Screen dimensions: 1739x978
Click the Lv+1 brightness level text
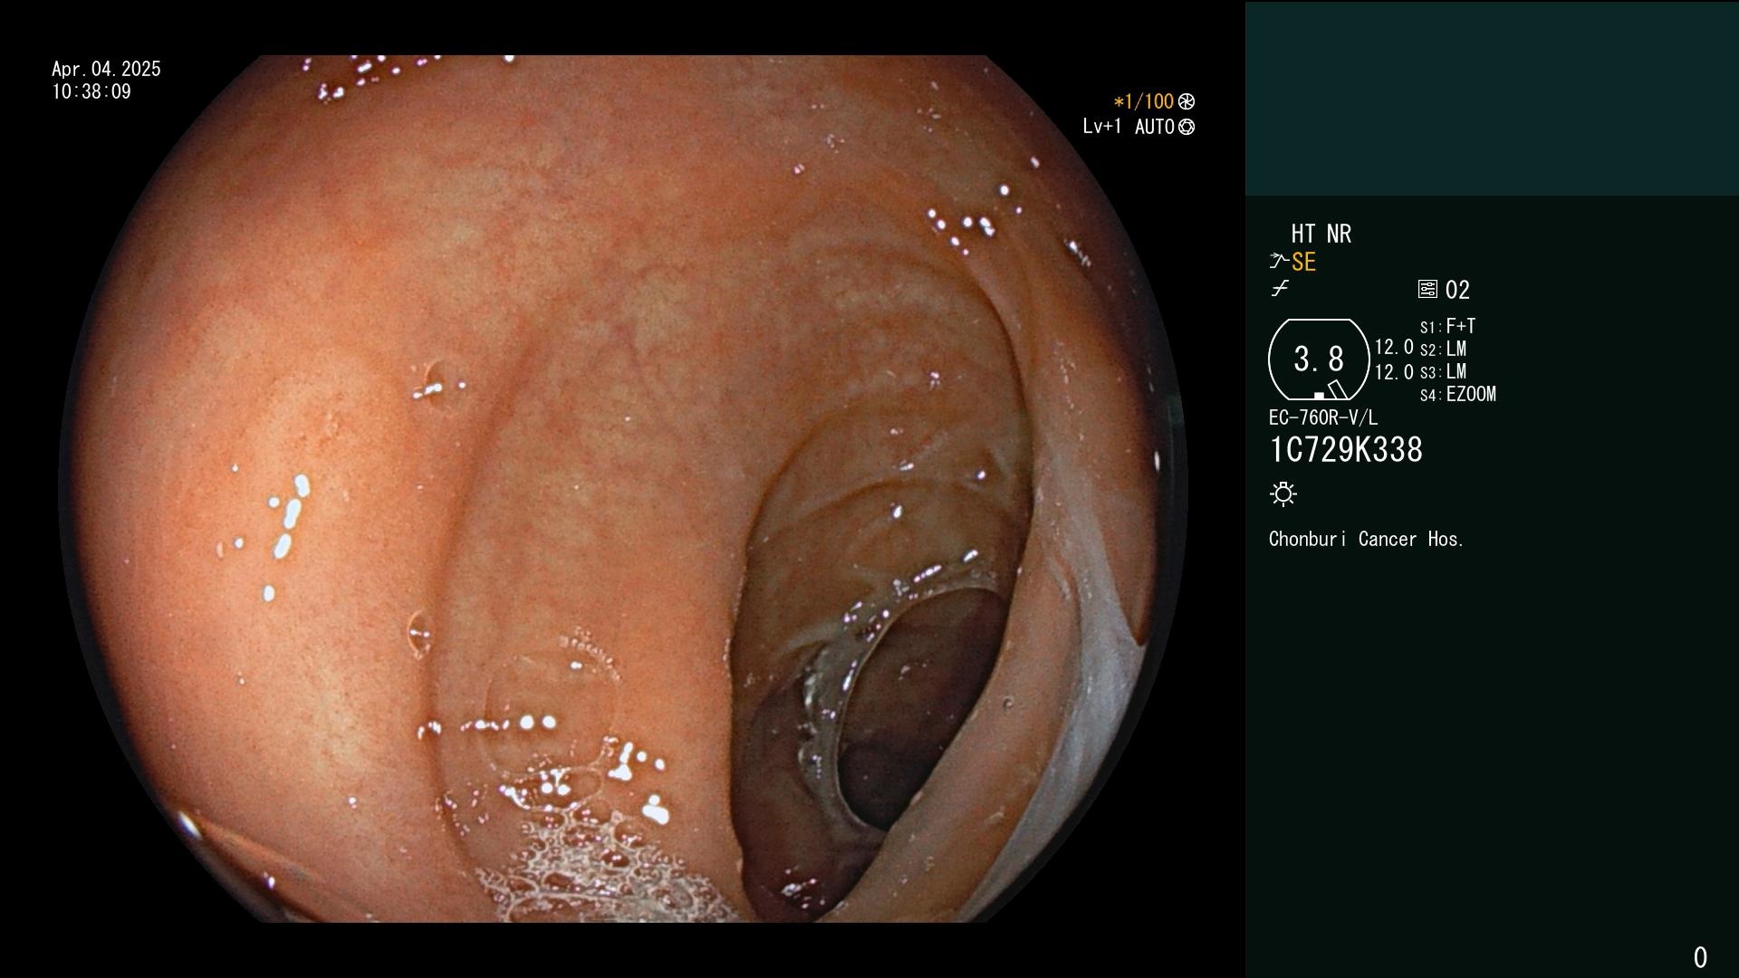1101,127
